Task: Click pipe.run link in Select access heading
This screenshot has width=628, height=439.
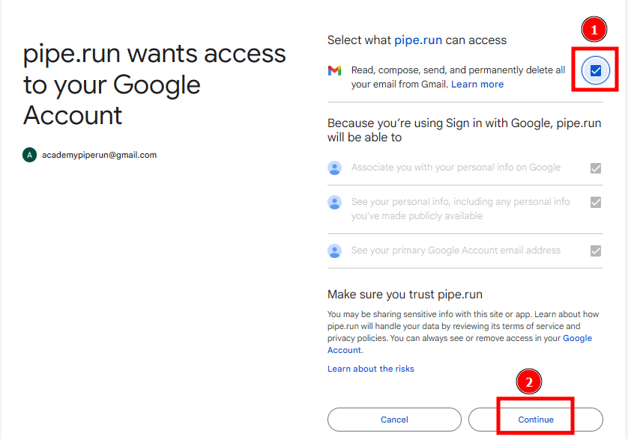Action: (x=418, y=40)
